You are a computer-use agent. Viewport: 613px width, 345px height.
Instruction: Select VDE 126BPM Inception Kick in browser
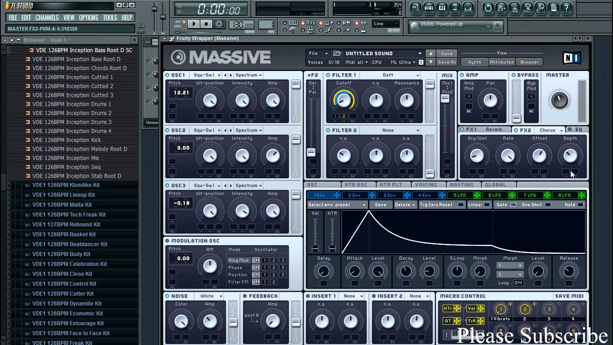[67, 140]
